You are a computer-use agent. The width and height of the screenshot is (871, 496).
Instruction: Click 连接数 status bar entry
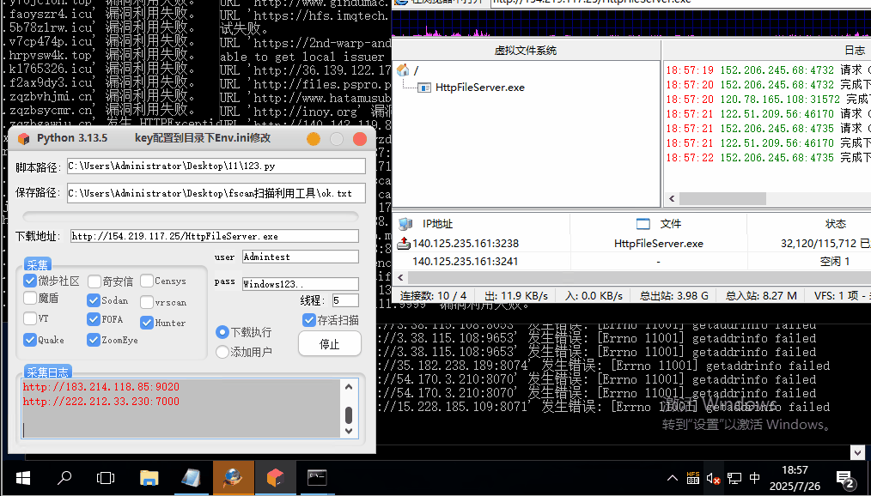(433, 296)
